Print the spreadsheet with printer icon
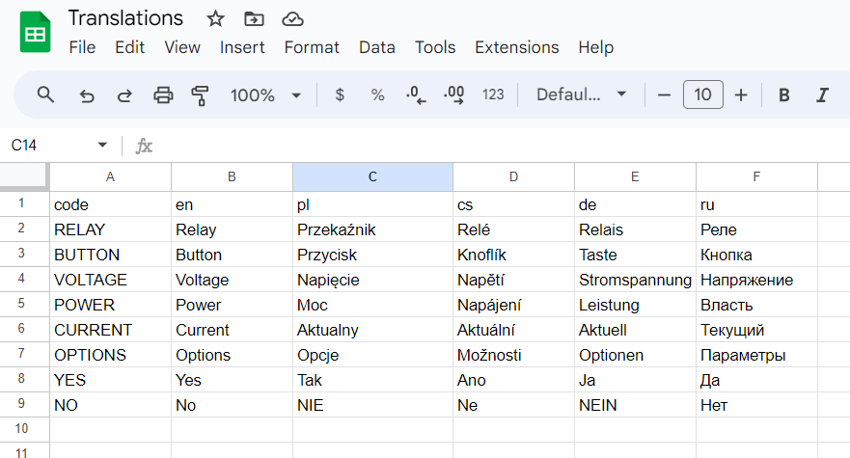Image resolution: width=850 pixels, height=458 pixels. [x=163, y=95]
